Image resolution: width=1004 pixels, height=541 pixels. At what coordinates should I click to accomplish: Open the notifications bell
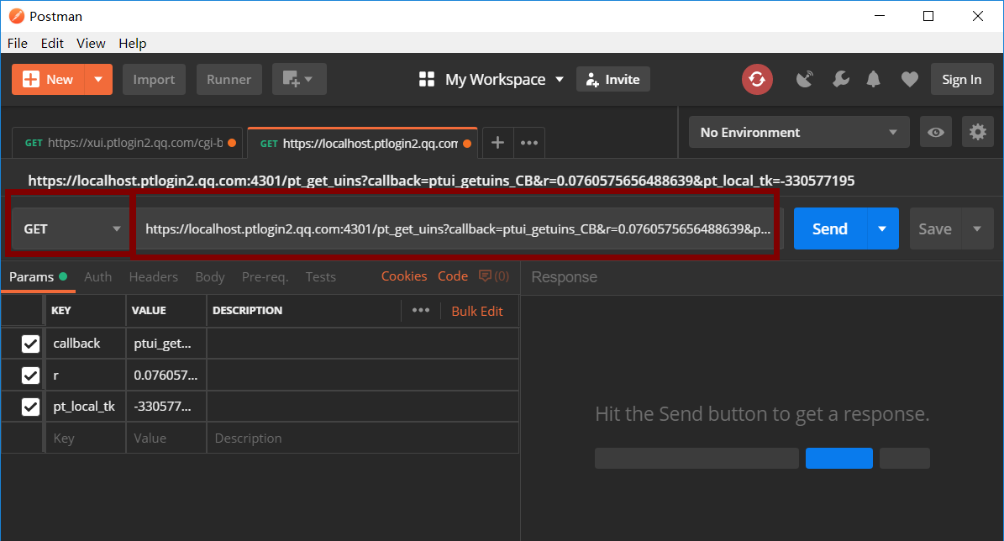pyautogui.click(x=874, y=80)
